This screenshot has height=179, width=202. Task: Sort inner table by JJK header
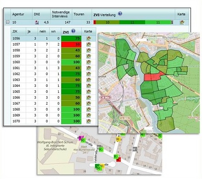pos(15,31)
